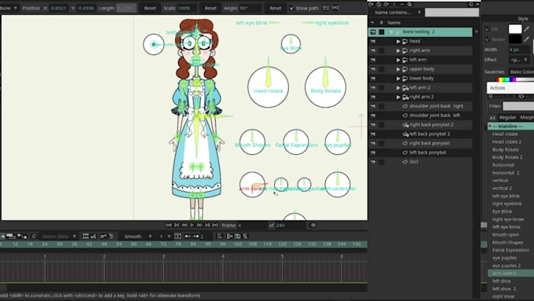Open the Basic Colors swatches dropdown
The width and height of the screenshot is (534, 301).
[x=521, y=72]
